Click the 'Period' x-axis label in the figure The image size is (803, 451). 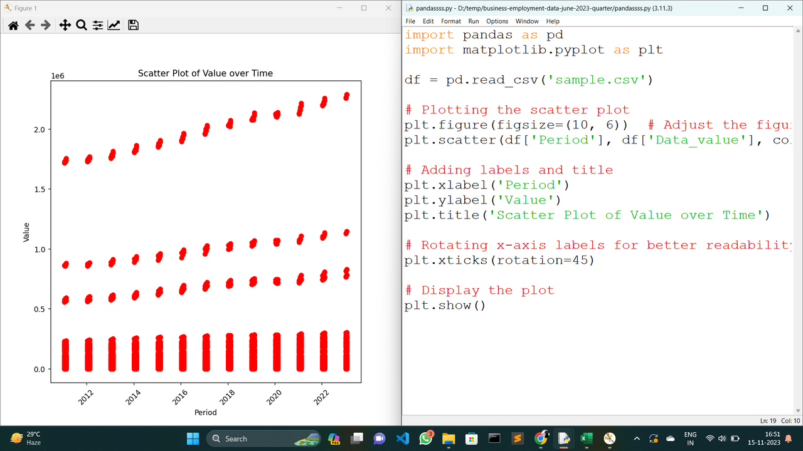tap(205, 412)
